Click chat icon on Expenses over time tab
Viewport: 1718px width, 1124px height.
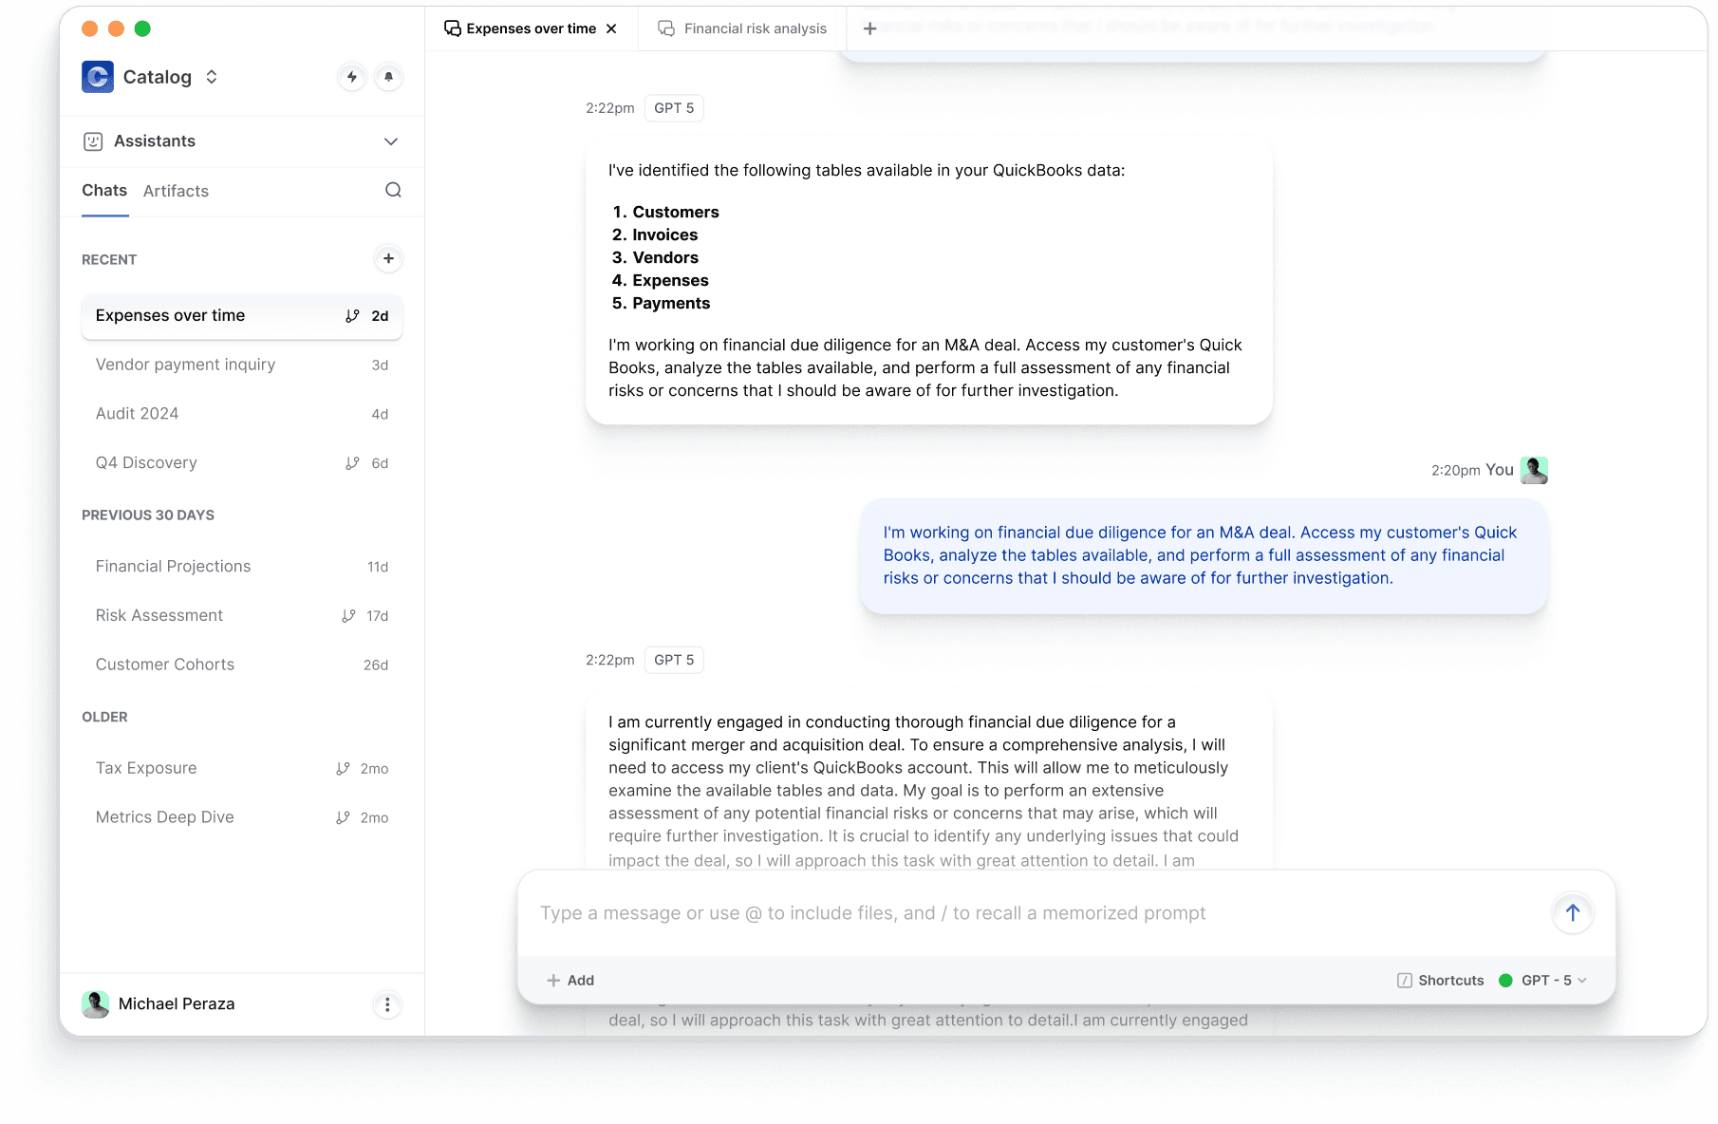[x=453, y=28]
